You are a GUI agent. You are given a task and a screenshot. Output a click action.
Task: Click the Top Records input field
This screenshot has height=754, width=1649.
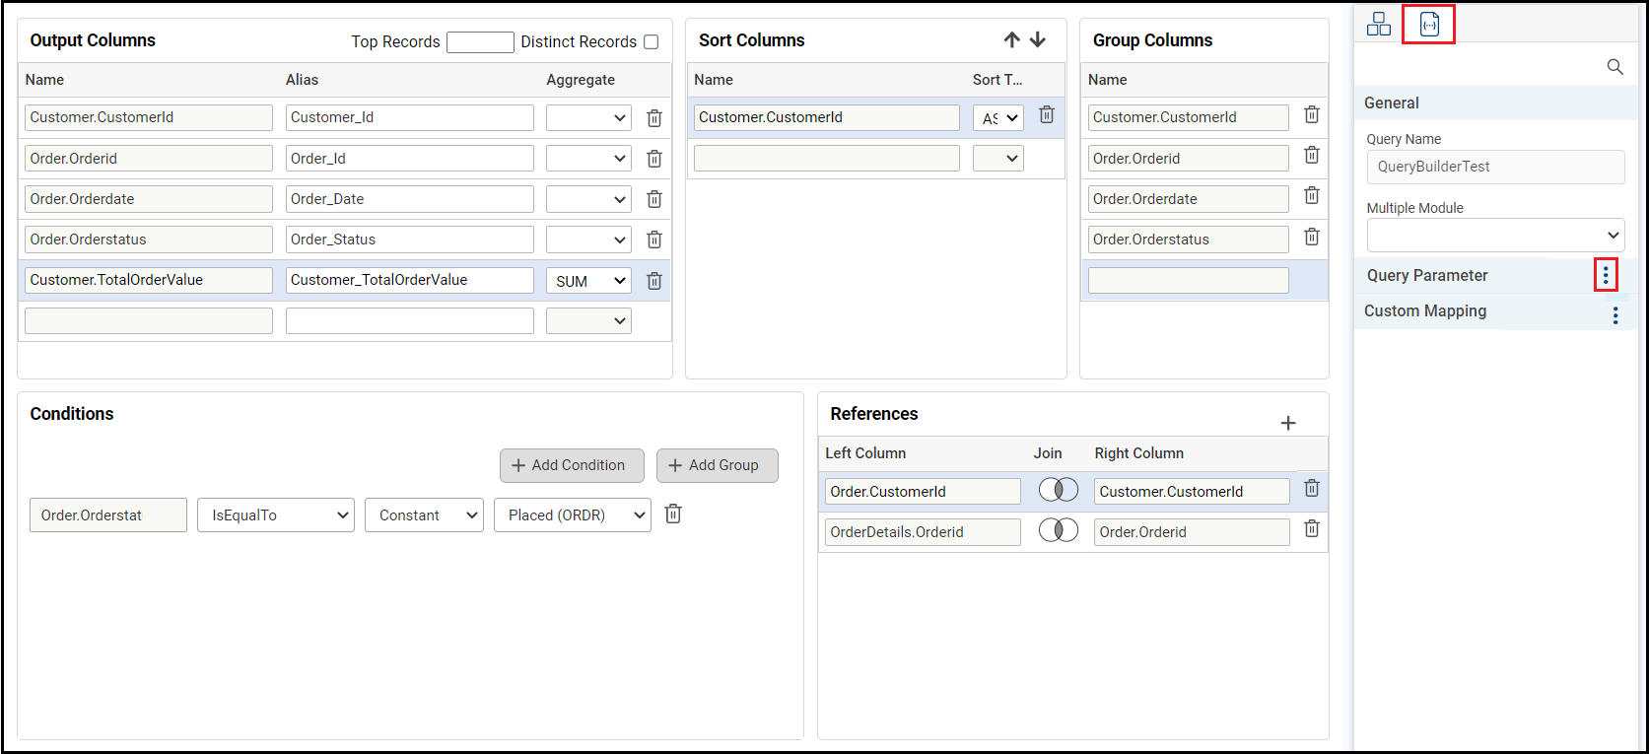pos(480,41)
